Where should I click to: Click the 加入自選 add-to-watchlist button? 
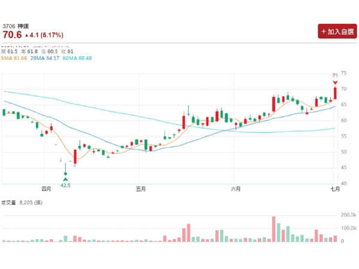tap(337, 31)
